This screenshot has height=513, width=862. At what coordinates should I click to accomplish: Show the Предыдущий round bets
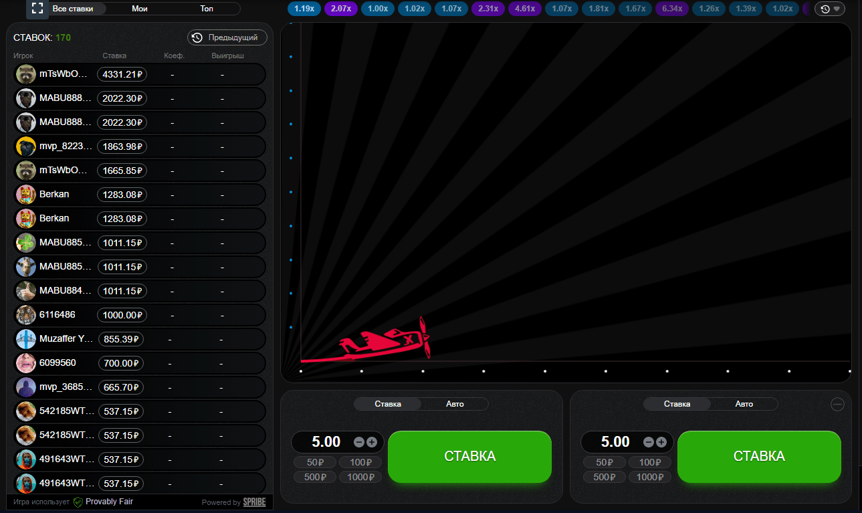click(x=227, y=37)
